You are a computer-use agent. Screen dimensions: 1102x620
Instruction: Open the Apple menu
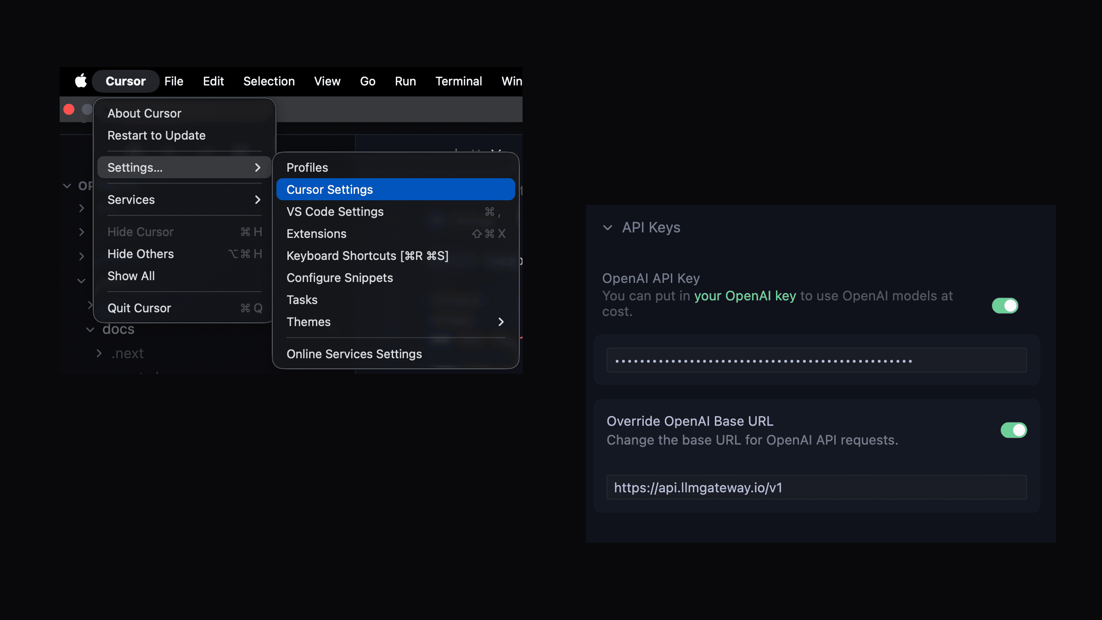point(80,81)
